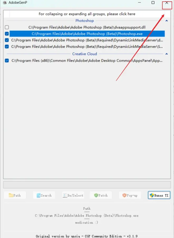Uncheck the Photoshop.exe checkbox
Screen dimensions: 174x238
(7, 34)
